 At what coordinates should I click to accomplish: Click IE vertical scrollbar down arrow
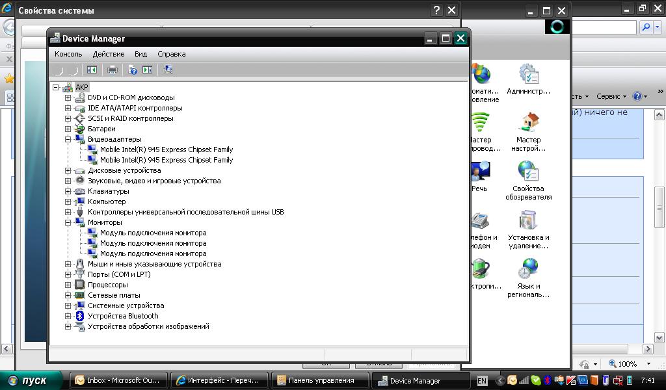tap(659, 338)
